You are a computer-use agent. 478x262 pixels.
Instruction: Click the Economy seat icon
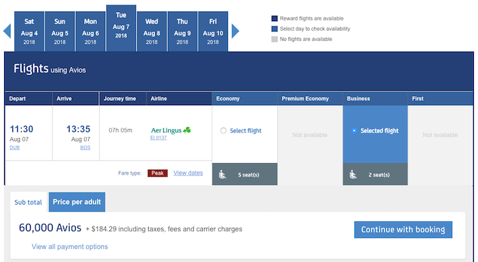point(223,175)
